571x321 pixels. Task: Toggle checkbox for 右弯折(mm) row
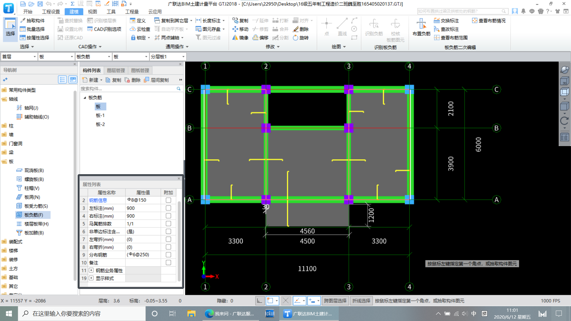(x=168, y=247)
